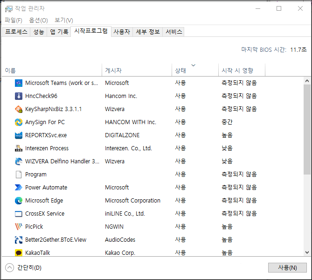Screen dimensions: 312x280
Task: Select the KeySharpNxBiz 3.3.1.1 entry name
Action: coord(53,109)
